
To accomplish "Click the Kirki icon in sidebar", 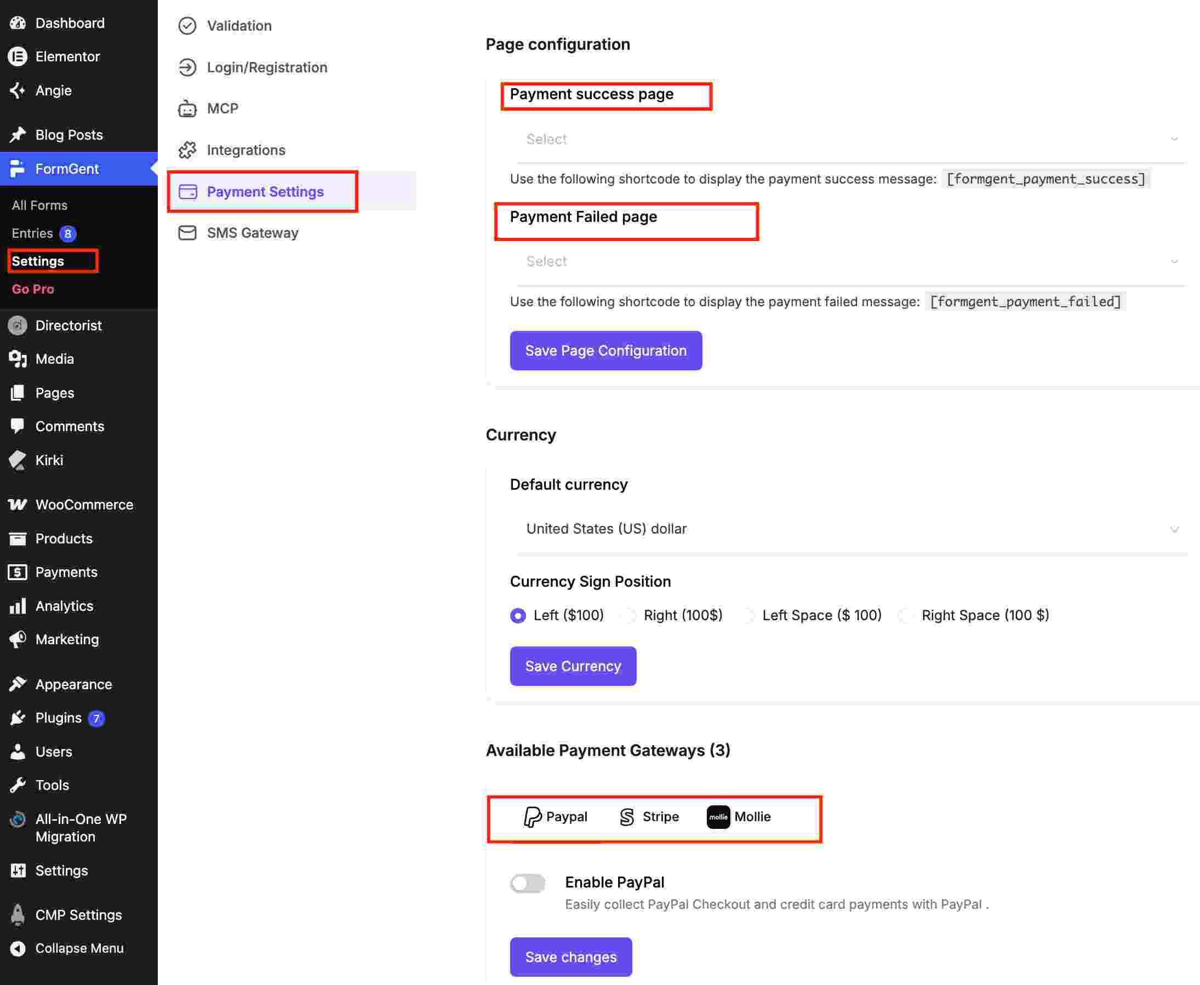I will click(18, 460).
